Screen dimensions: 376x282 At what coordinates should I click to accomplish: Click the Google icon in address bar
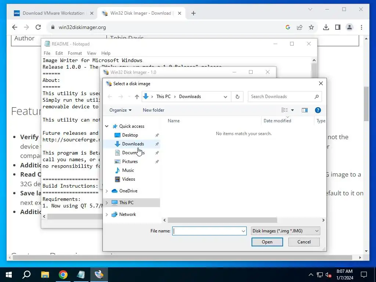click(288, 27)
